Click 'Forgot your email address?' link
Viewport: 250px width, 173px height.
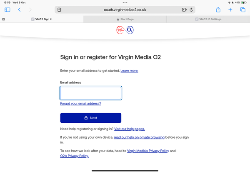click(x=80, y=104)
